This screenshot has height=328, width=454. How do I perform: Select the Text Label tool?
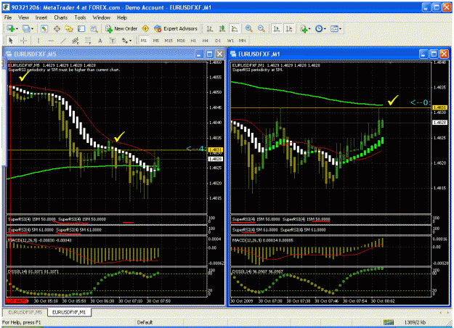point(113,41)
